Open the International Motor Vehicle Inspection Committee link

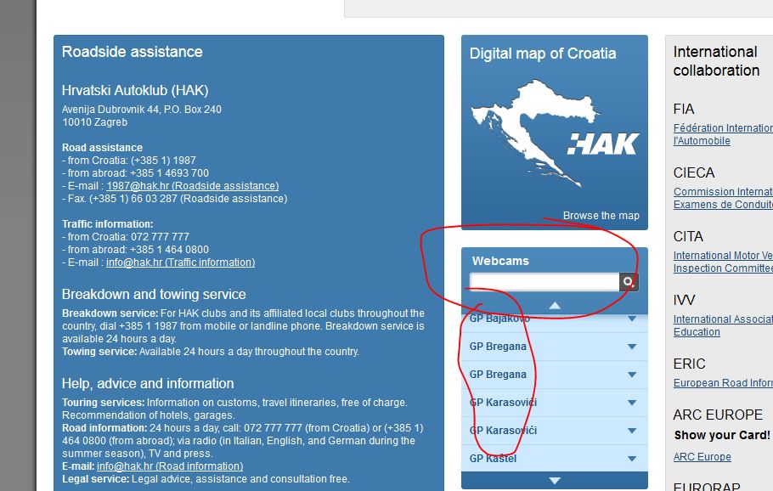point(723,262)
